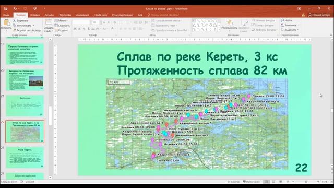The width and height of the screenshot is (334, 188).
Task: Open the Макет layout dropdown
Action: pyautogui.click(x=61, y=20)
